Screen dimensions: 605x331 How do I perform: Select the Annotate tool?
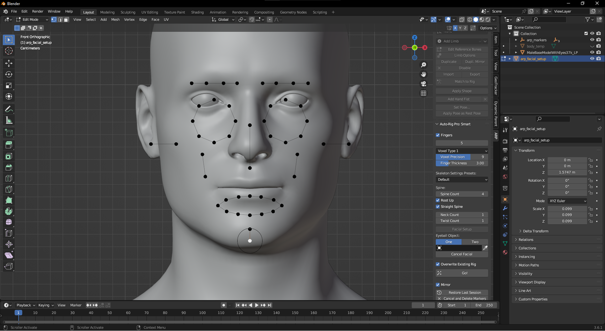8,108
